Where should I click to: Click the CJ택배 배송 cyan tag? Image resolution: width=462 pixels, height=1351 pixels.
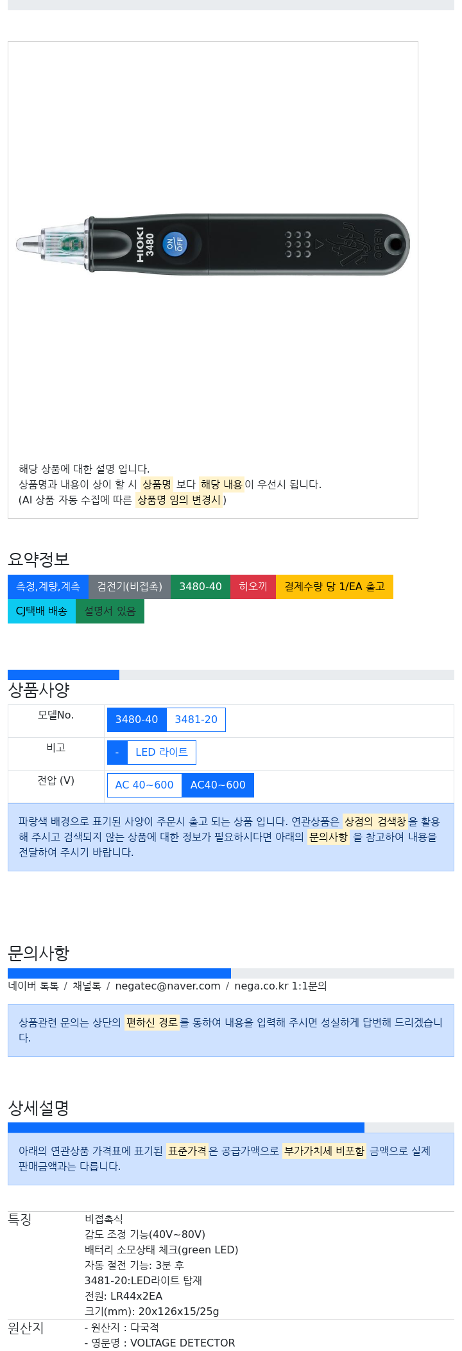(42, 611)
